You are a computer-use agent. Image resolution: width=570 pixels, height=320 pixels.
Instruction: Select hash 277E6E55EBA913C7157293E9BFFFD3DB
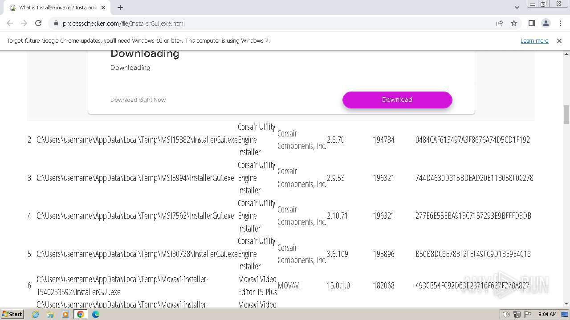click(473, 216)
